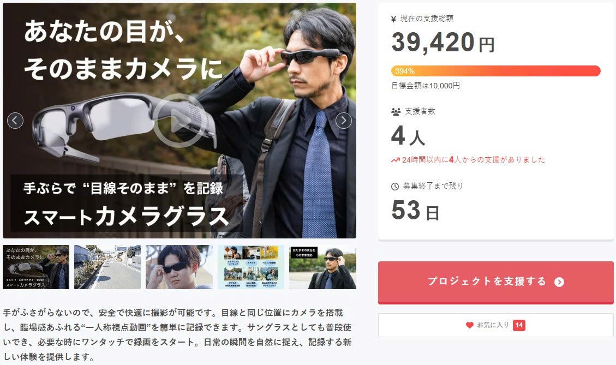Click the clock icon for remaining days
Viewport: 616px width, 365px height.
click(x=395, y=187)
